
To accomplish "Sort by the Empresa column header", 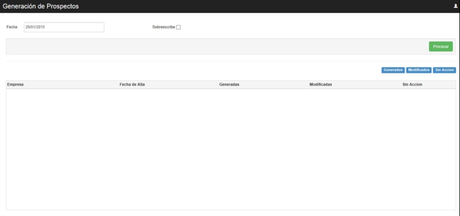I will coord(15,85).
